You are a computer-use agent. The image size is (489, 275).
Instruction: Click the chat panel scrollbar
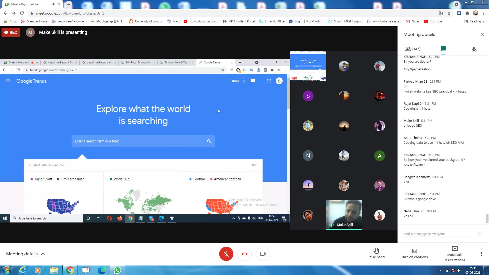(x=487, y=218)
